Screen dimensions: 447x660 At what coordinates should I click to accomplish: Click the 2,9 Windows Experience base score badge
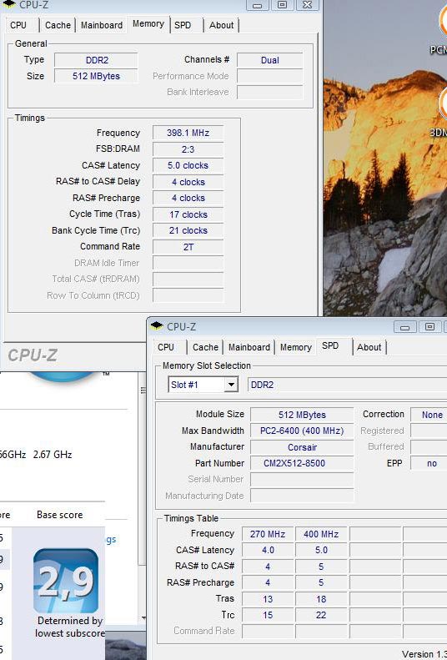(x=66, y=581)
